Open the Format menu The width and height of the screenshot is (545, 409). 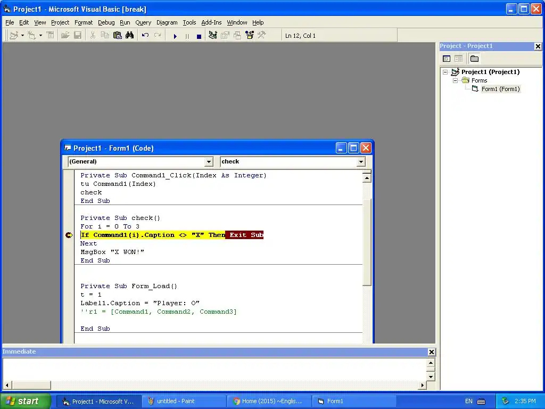point(84,22)
